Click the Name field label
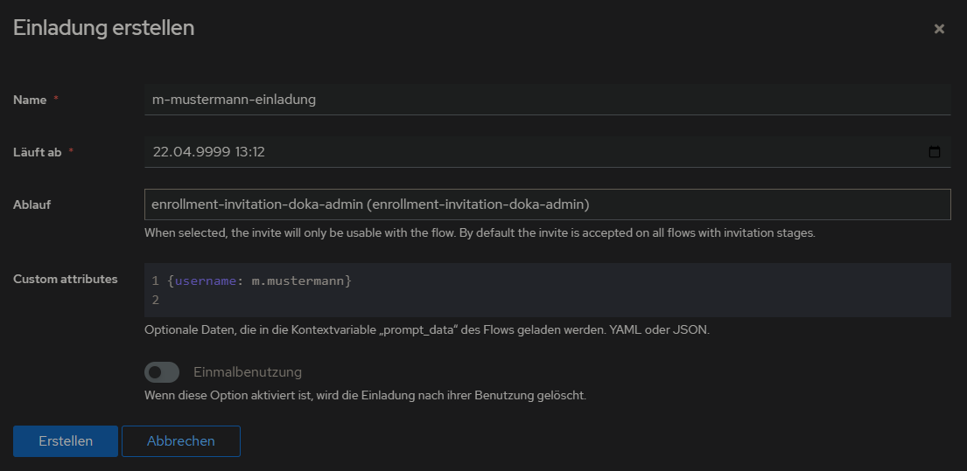The image size is (967, 471). tap(30, 100)
